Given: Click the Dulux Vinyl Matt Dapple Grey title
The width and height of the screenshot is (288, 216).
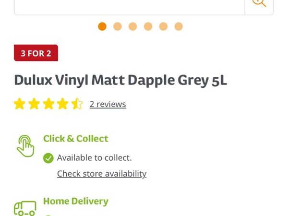Looking at the screenshot, I should 120,80.
